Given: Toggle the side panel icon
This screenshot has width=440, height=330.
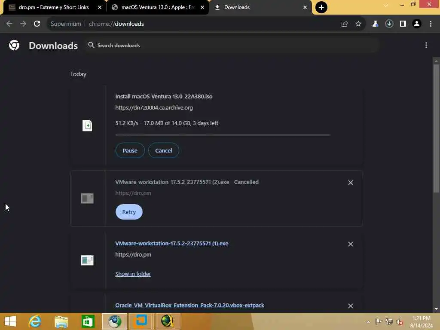Looking at the screenshot, I should (x=403, y=24).
